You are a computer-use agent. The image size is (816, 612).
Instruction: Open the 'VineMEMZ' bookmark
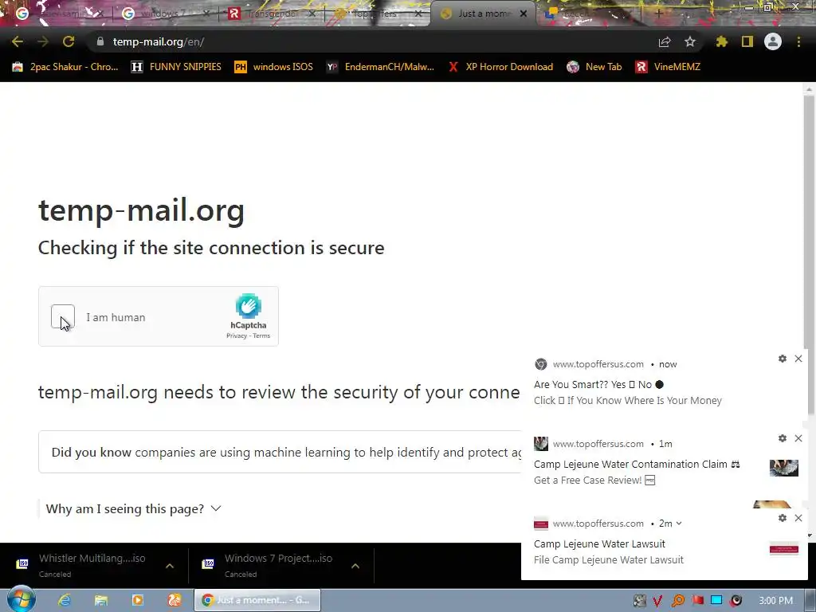coord(668,67)
